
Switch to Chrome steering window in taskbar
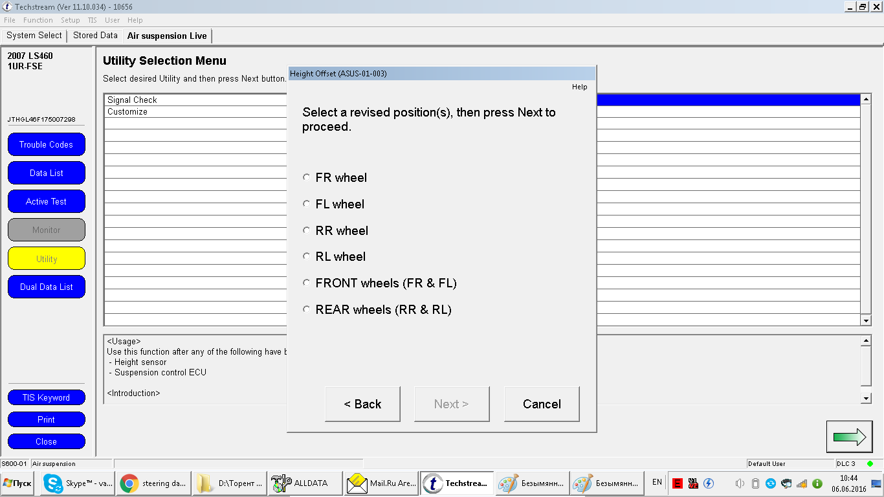click(154, 483)
